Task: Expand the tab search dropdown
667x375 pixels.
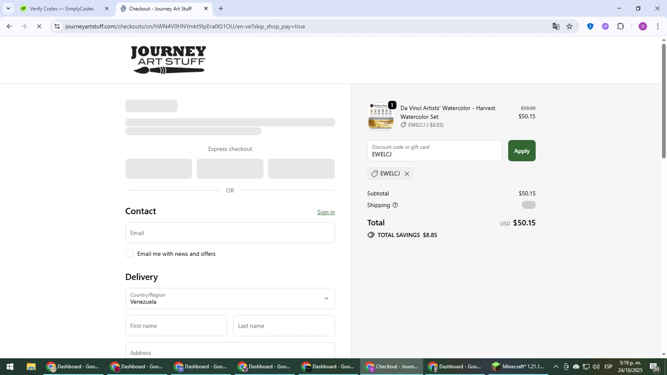Action: tap(8, 8)
